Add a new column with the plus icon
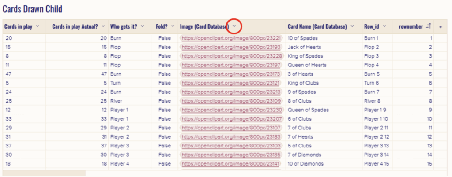Image resolution: width=452 pixels, height=177 pixels. coord(440,27)
